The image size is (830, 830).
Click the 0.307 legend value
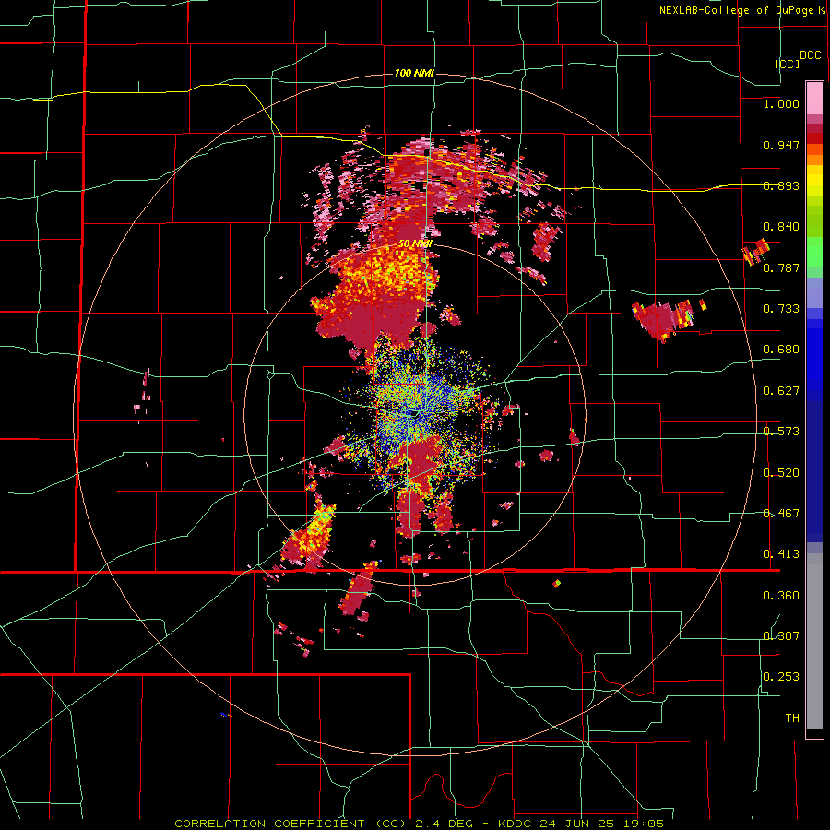click(781, 636)
